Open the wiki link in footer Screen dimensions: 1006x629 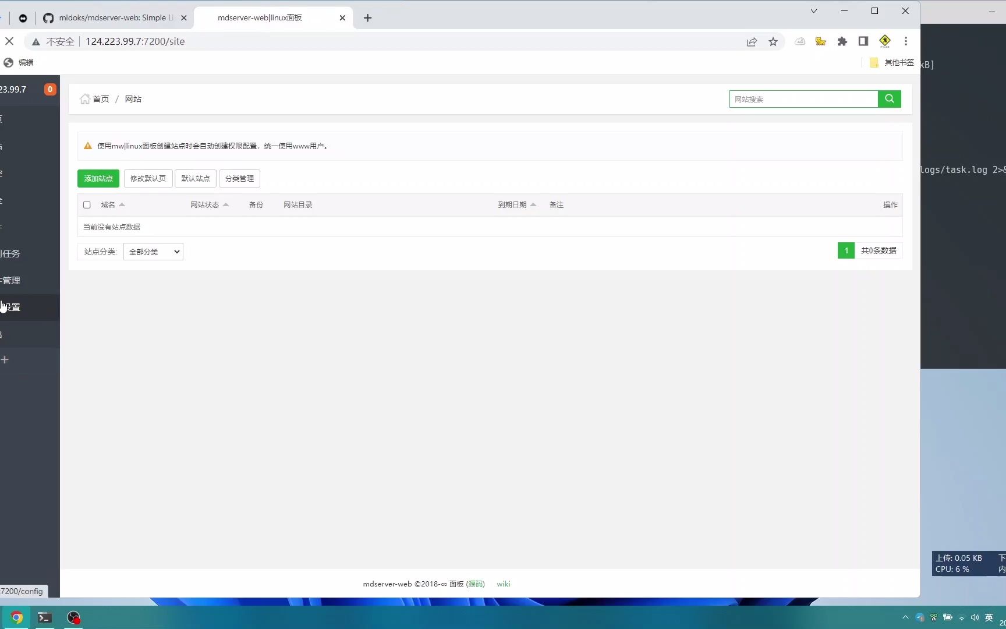coord(504,584)
